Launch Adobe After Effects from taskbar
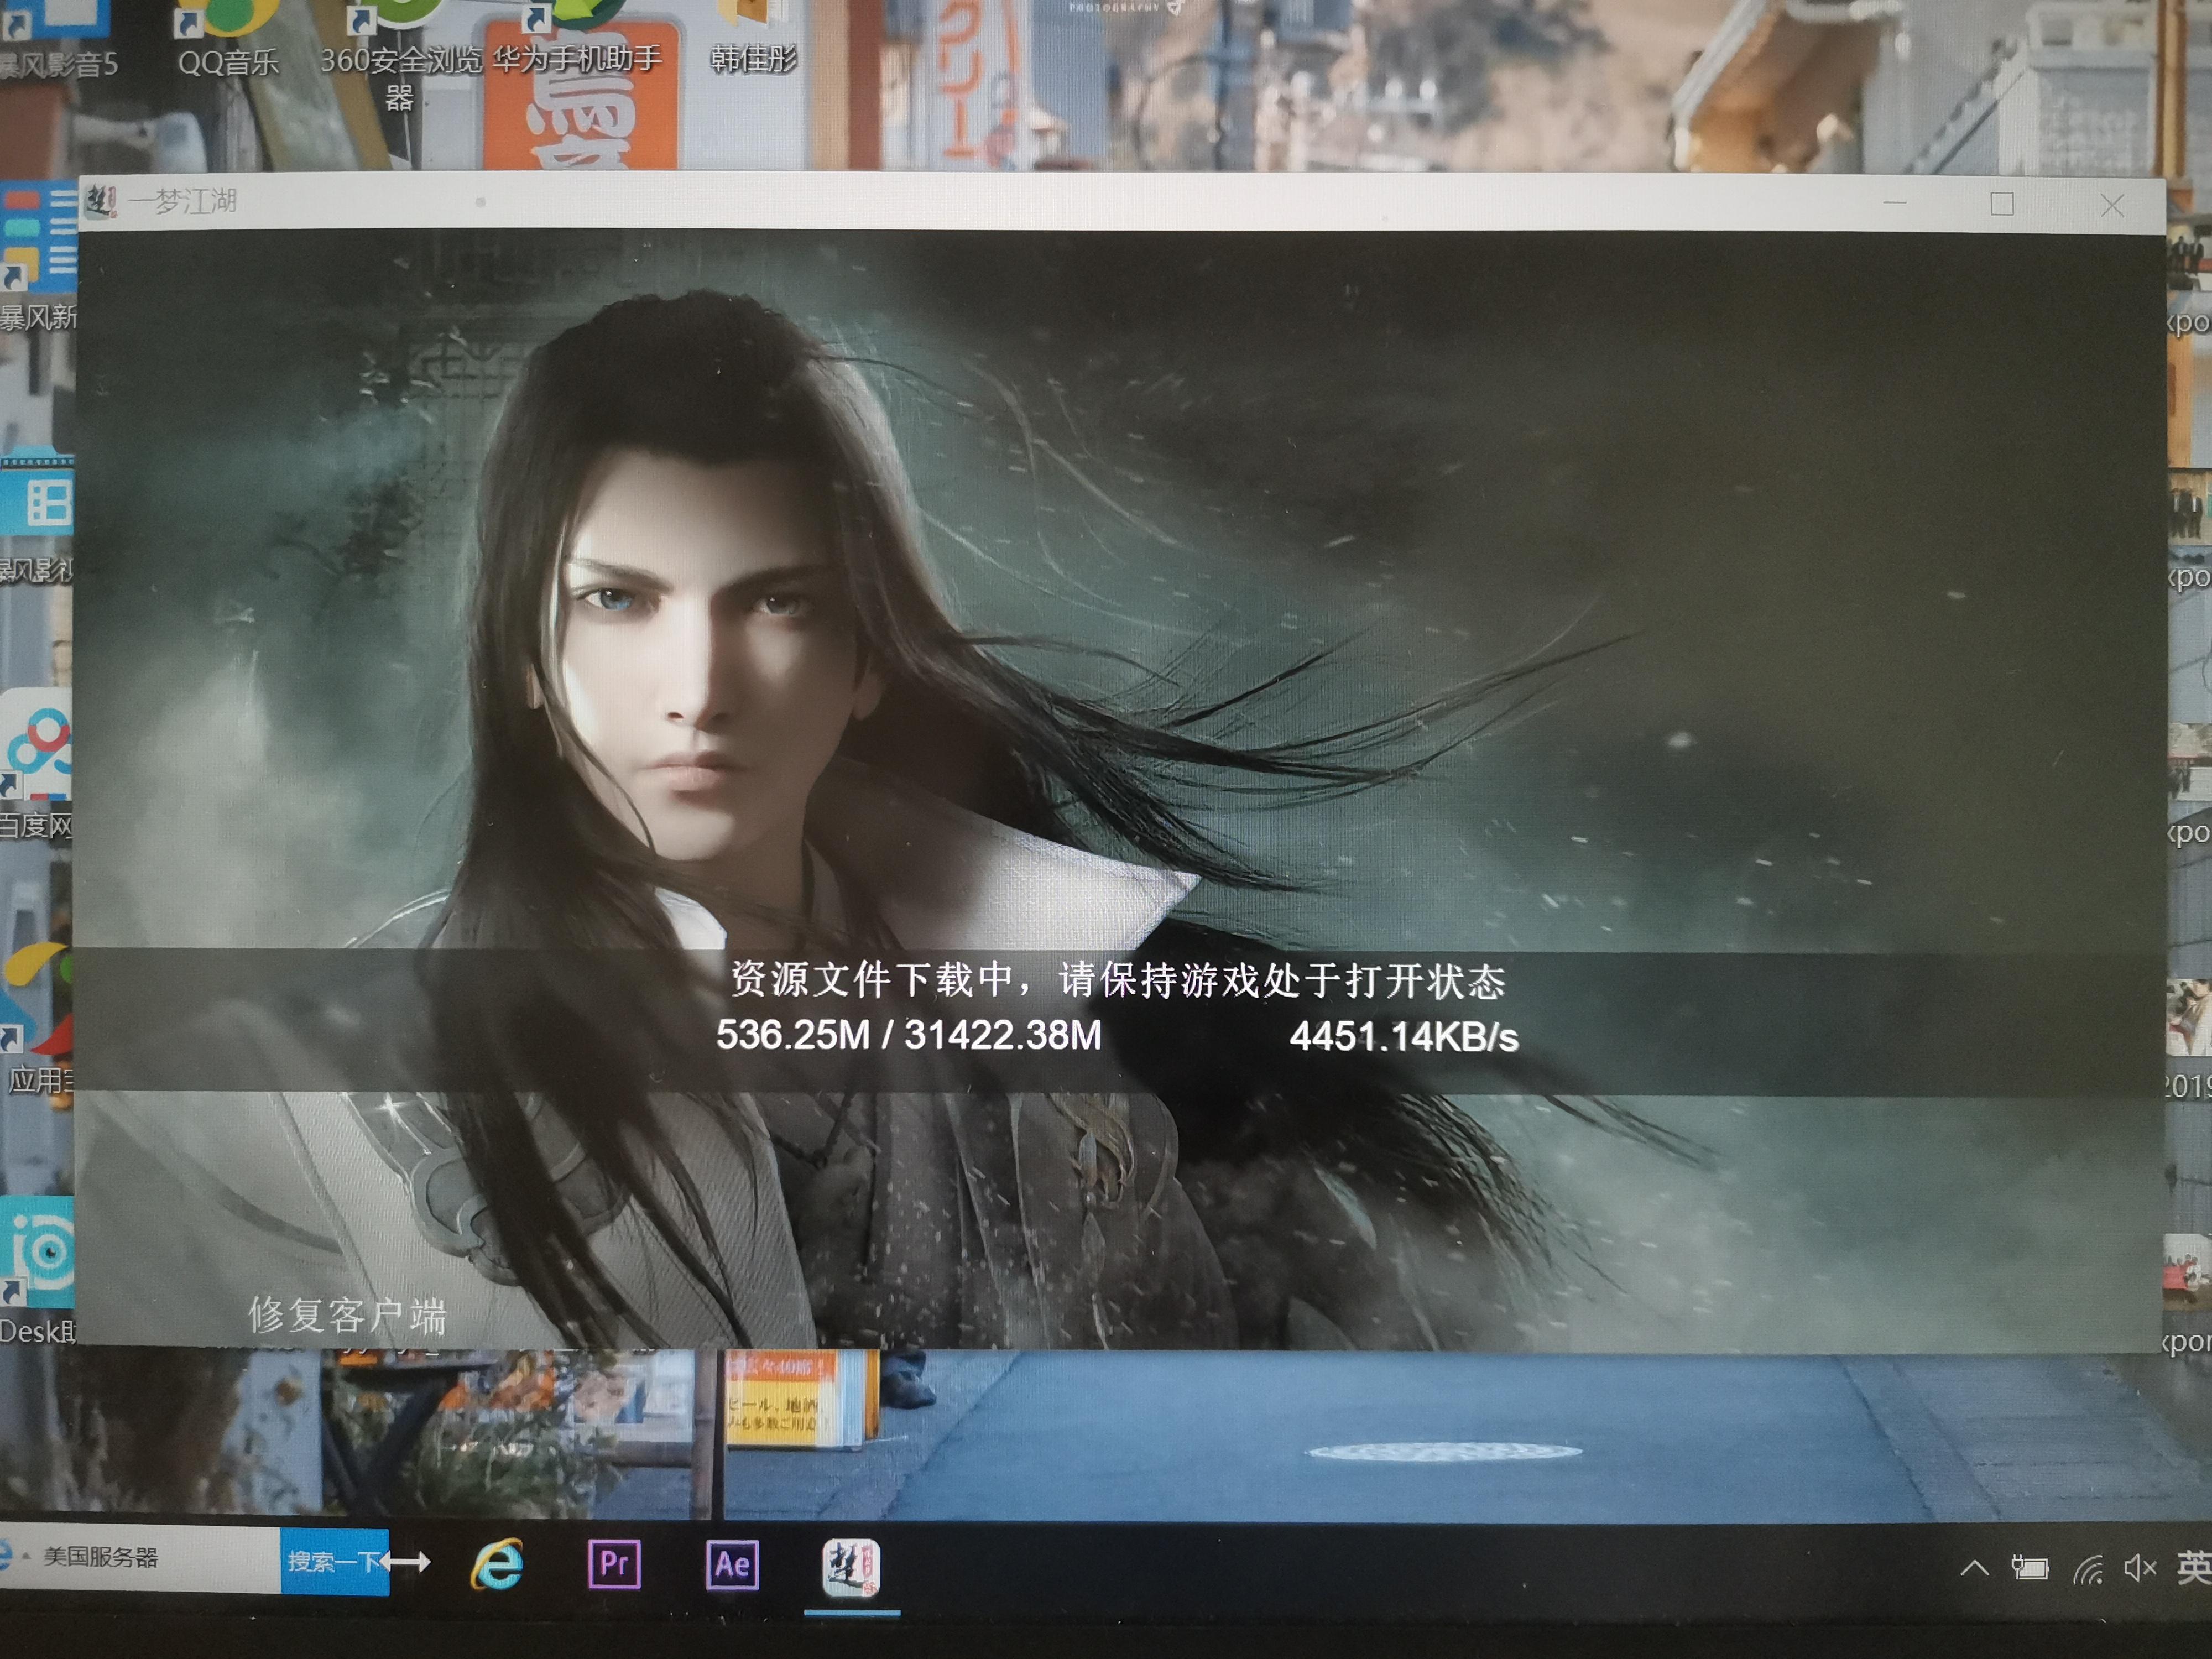The width and height of the screenshot is (2212, 1659). [x=732, y=1564]
